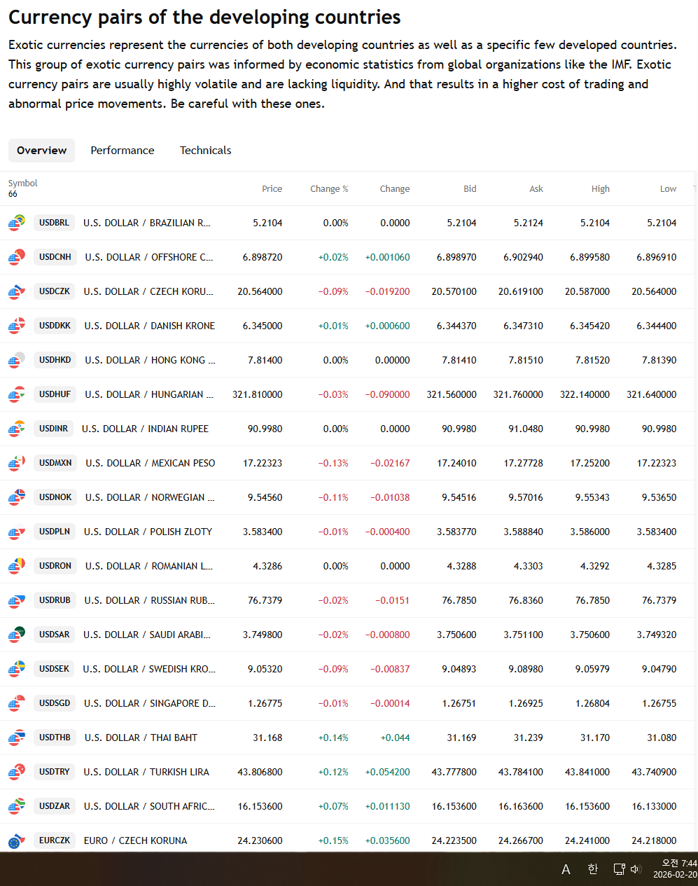Open the USDNOK ticker link
Viewport: 698px width, 886px height.
(55, 497)
